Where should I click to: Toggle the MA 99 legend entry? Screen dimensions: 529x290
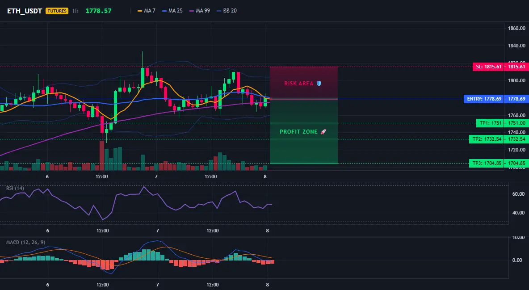[x=200, y=11]
